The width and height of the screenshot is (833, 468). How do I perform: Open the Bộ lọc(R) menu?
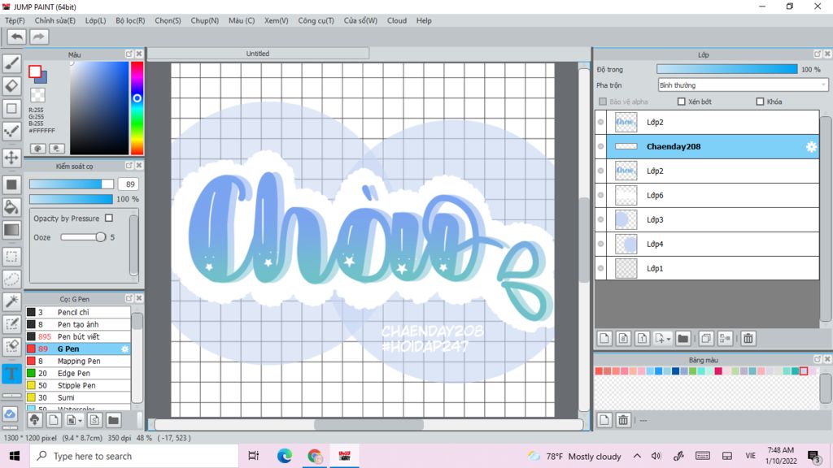click(130, 20)
